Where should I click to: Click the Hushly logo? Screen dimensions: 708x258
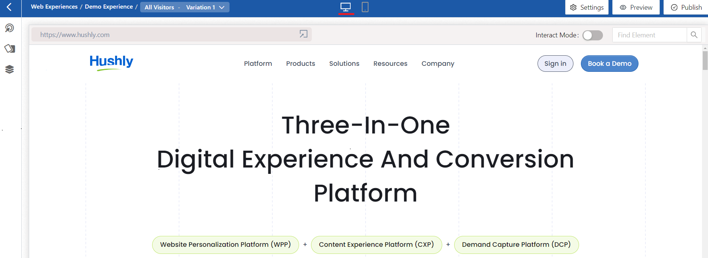[x=111, y=62]
